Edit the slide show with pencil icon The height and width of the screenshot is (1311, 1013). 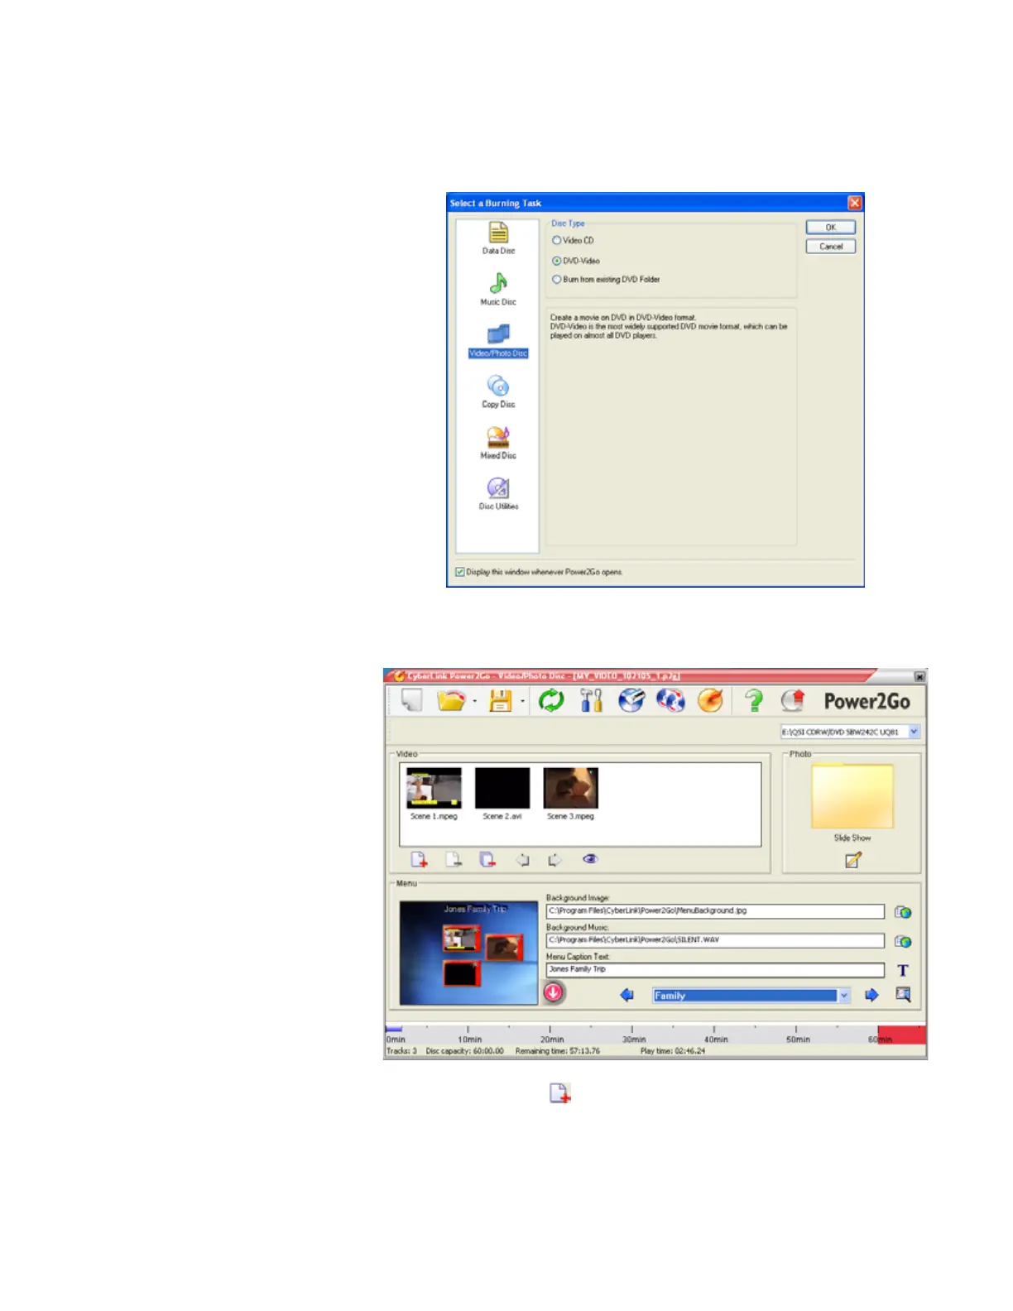[x=853, y=860]
